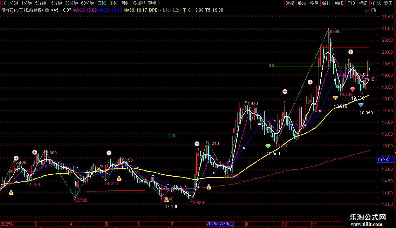Select the 周线 weekly tab
Viewport: 396px width, 228px height.
114,3
